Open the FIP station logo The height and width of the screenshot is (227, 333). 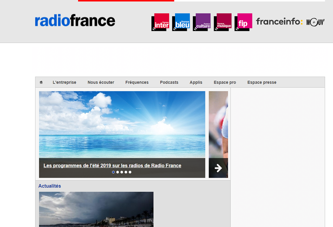(243, 22)
